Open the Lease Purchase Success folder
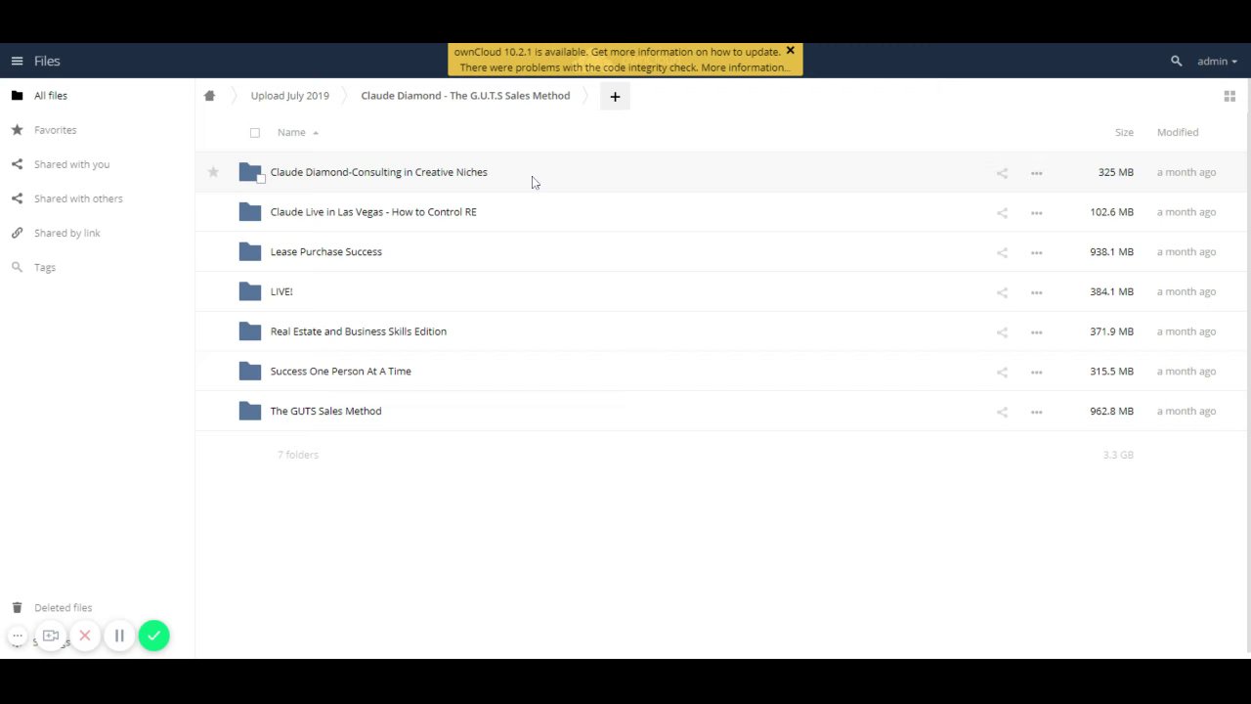The image size is (1251, 704). pyautogui.click(x=325, y=252)
